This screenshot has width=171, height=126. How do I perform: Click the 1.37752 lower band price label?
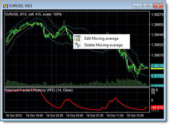[x=157, y=76]
